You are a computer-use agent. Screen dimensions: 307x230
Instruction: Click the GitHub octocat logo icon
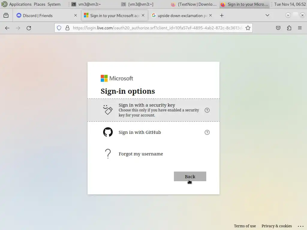(108, 132)
